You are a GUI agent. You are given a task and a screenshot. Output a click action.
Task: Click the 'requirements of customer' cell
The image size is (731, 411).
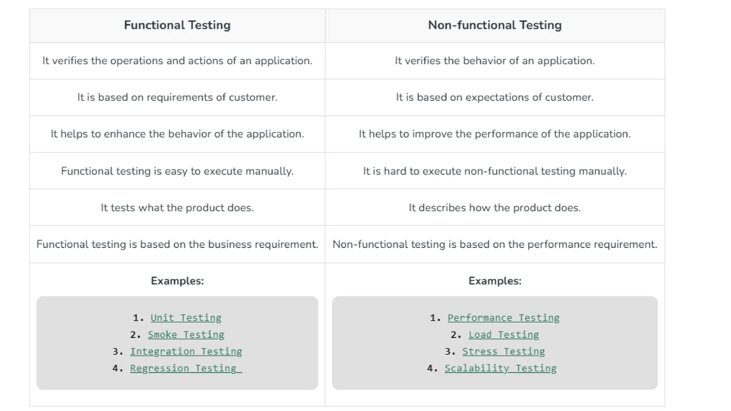(177, 97)
